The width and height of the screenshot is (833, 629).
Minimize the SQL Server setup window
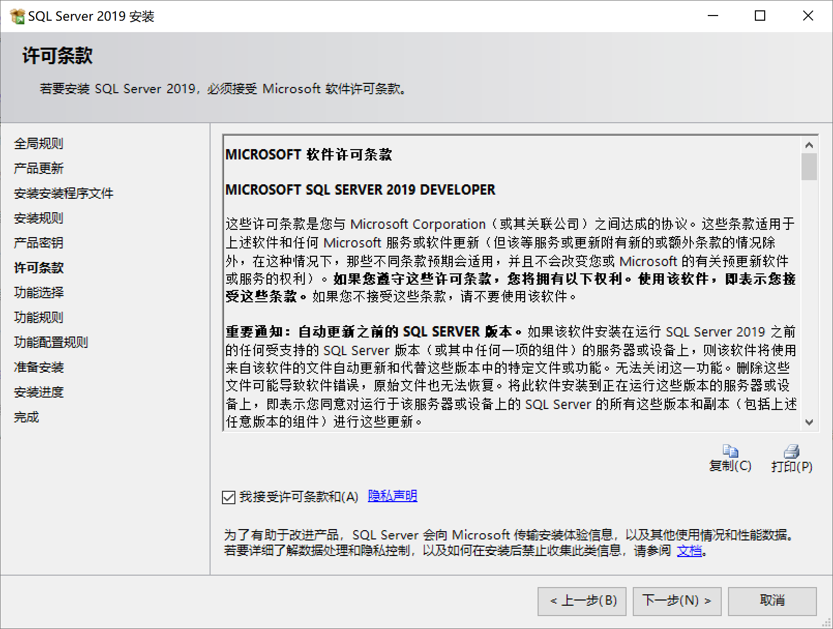[x=713, y=16]
